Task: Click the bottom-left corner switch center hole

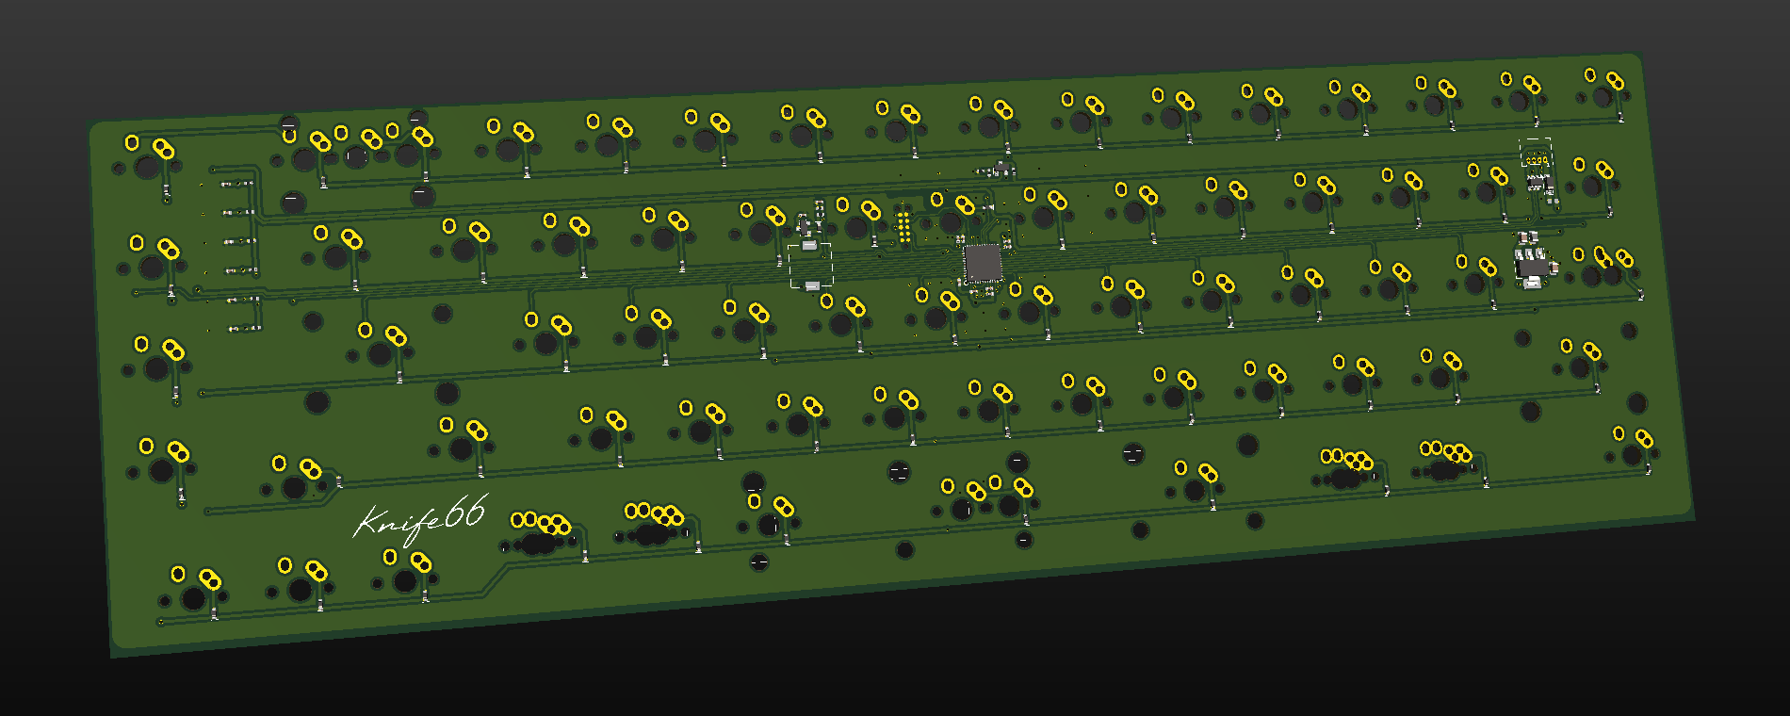Action: (194, 597)
